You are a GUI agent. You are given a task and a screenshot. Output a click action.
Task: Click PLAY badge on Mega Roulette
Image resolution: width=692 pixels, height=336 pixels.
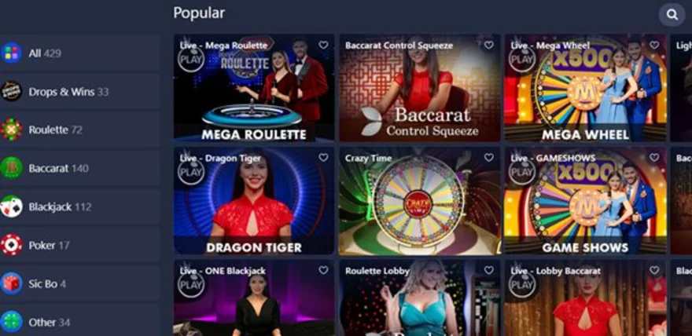click(191, 59)
